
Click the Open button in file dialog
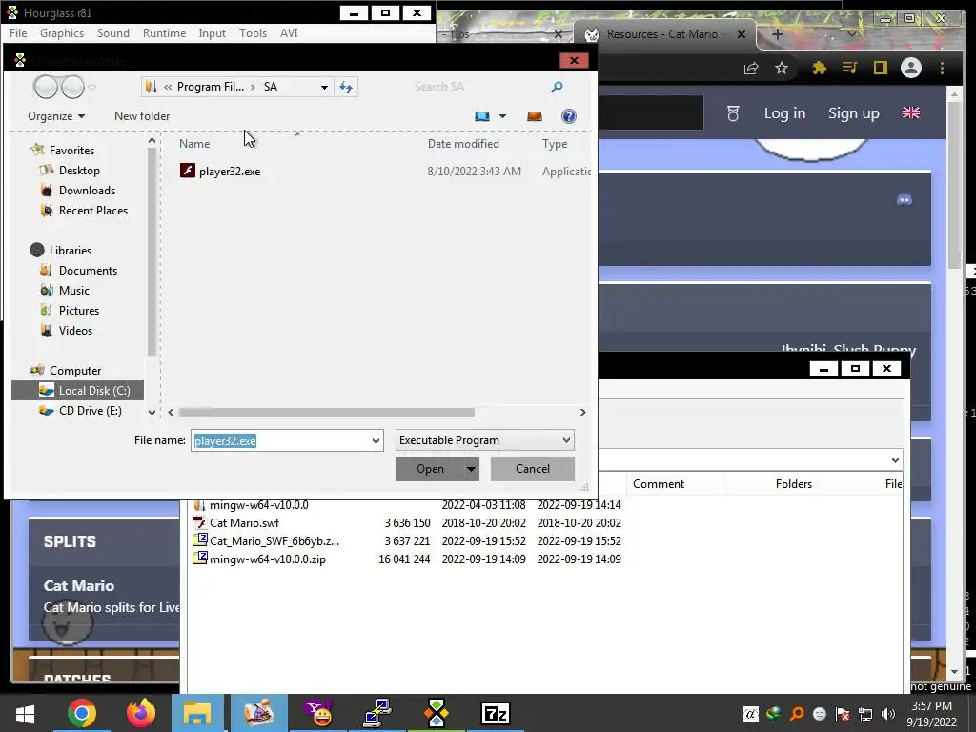click(x=430, y=469)
